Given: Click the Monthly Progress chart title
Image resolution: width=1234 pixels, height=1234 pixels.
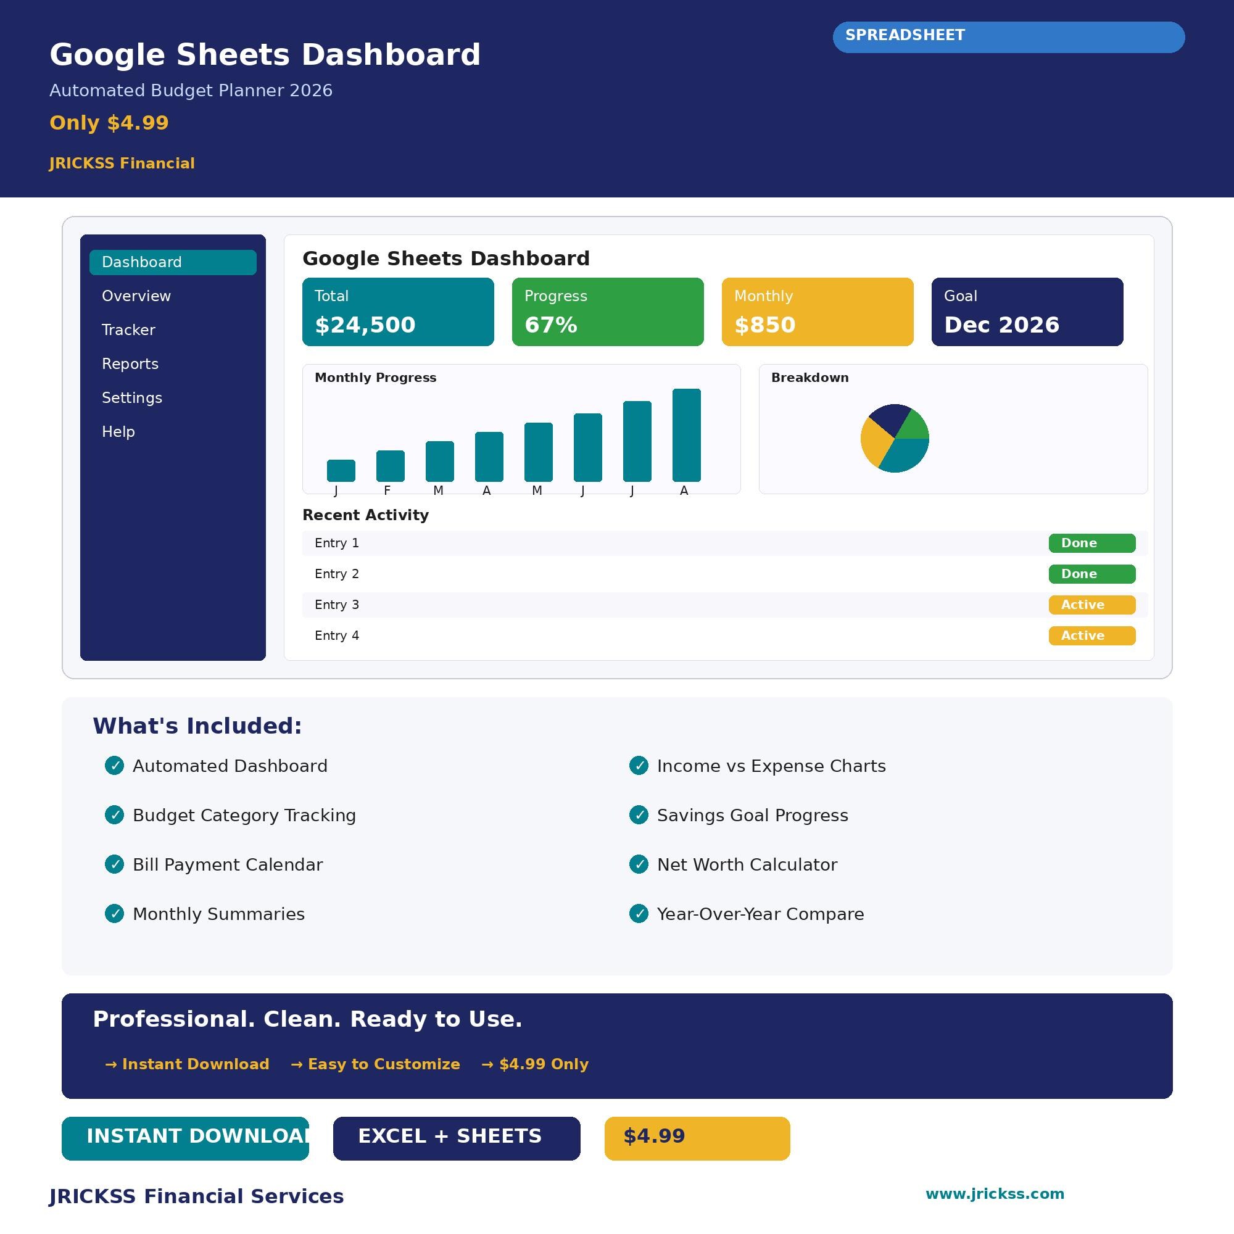Looking at the screenshot, I should pyautogui.click(x=376, y=378).
